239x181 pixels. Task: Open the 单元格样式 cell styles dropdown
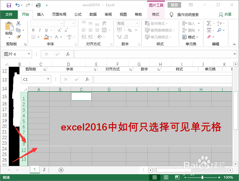click(158, 37)
